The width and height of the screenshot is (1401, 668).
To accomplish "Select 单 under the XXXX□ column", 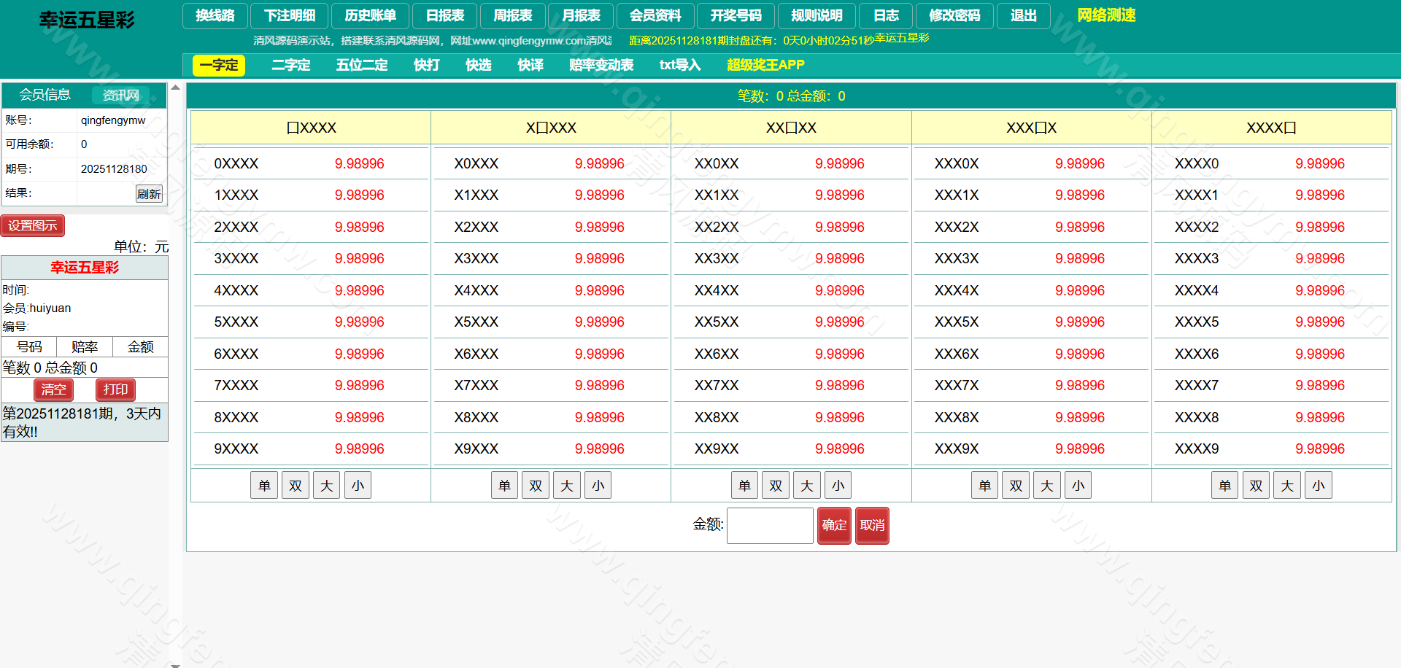I will [x=1224, y=484].
